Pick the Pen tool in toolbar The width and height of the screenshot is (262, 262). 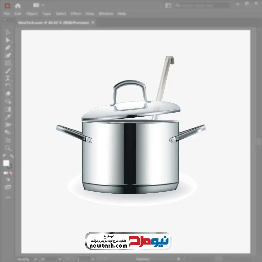coord(8,47)
